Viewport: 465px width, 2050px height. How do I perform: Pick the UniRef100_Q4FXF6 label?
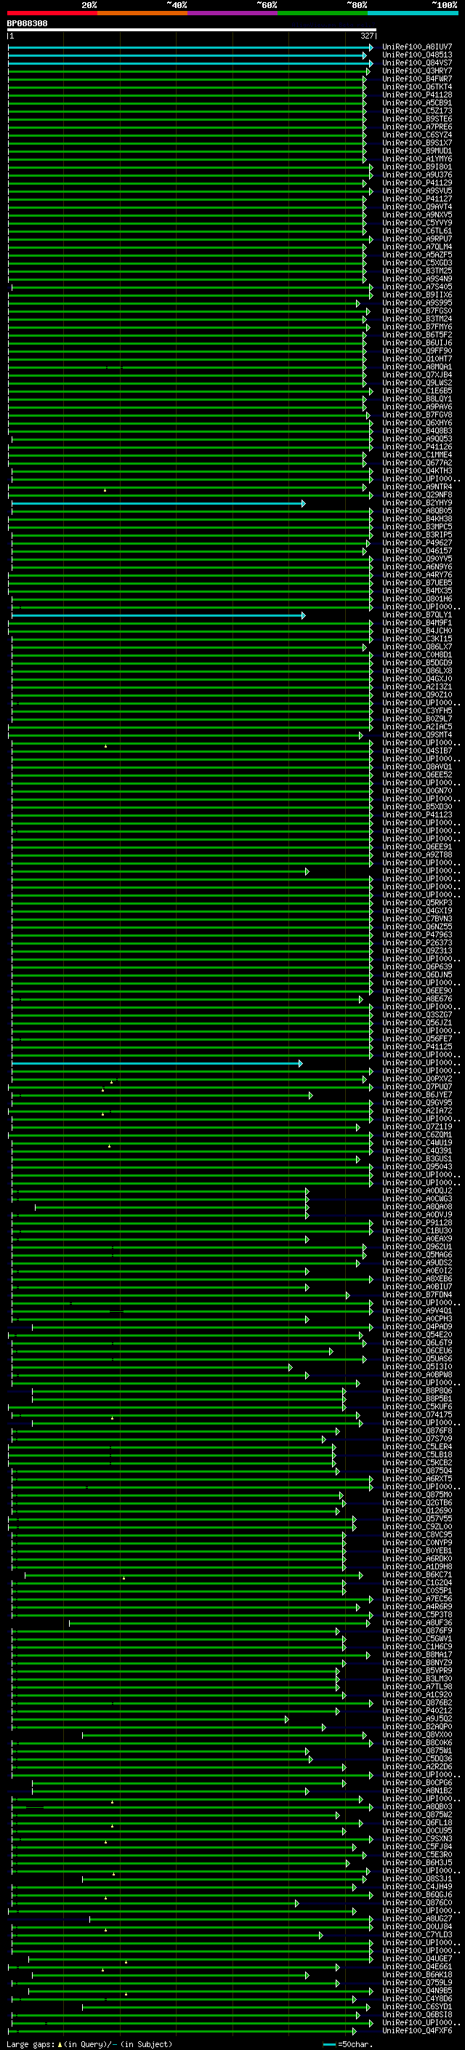(x=417, y=2031)
